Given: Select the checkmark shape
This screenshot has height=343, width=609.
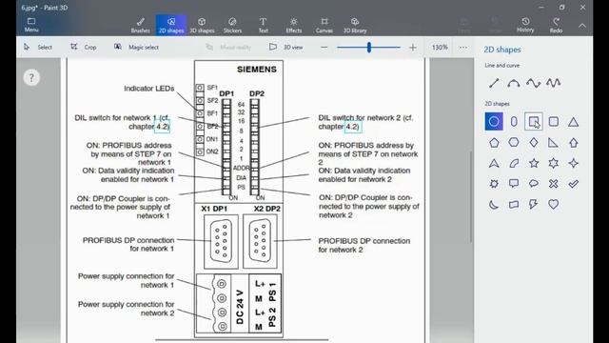Looking at the screenshot, I should 573,184.
